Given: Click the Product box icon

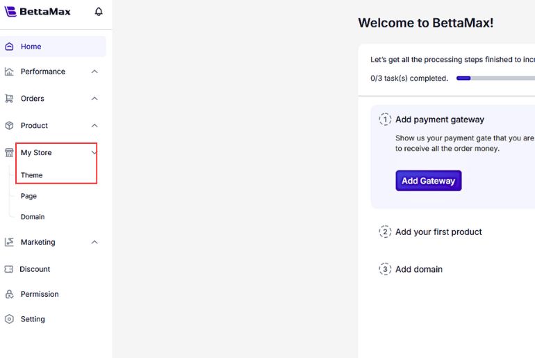Looking at the screenshot, I should [9, 126].
